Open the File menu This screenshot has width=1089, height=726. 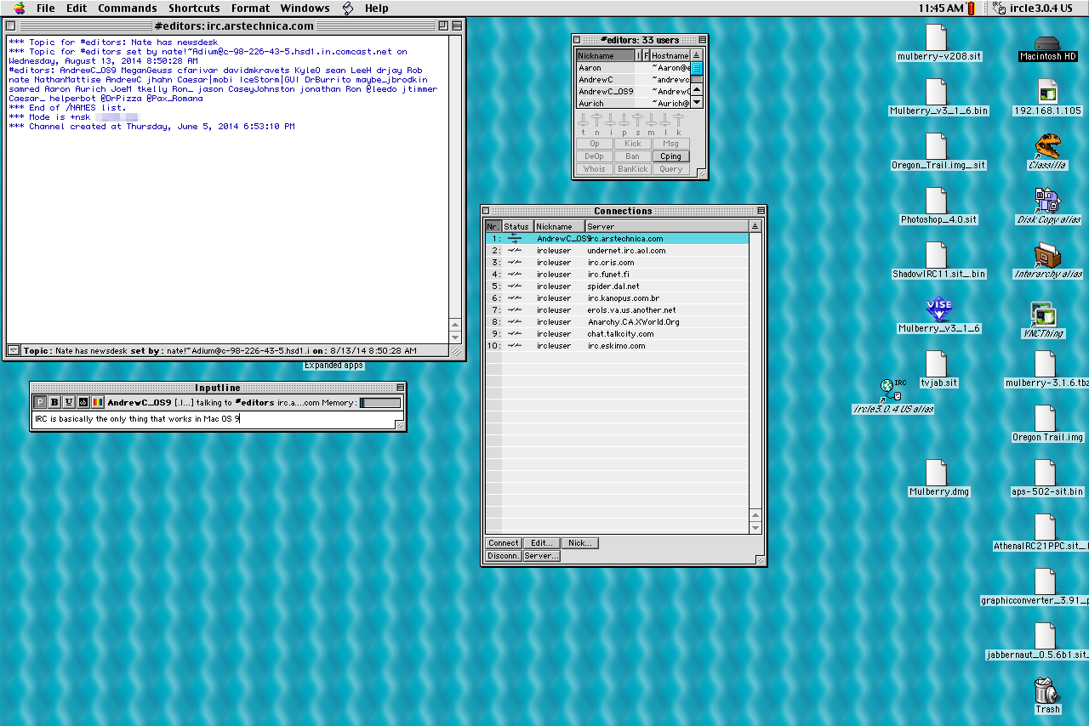click(x=46, y=9)
